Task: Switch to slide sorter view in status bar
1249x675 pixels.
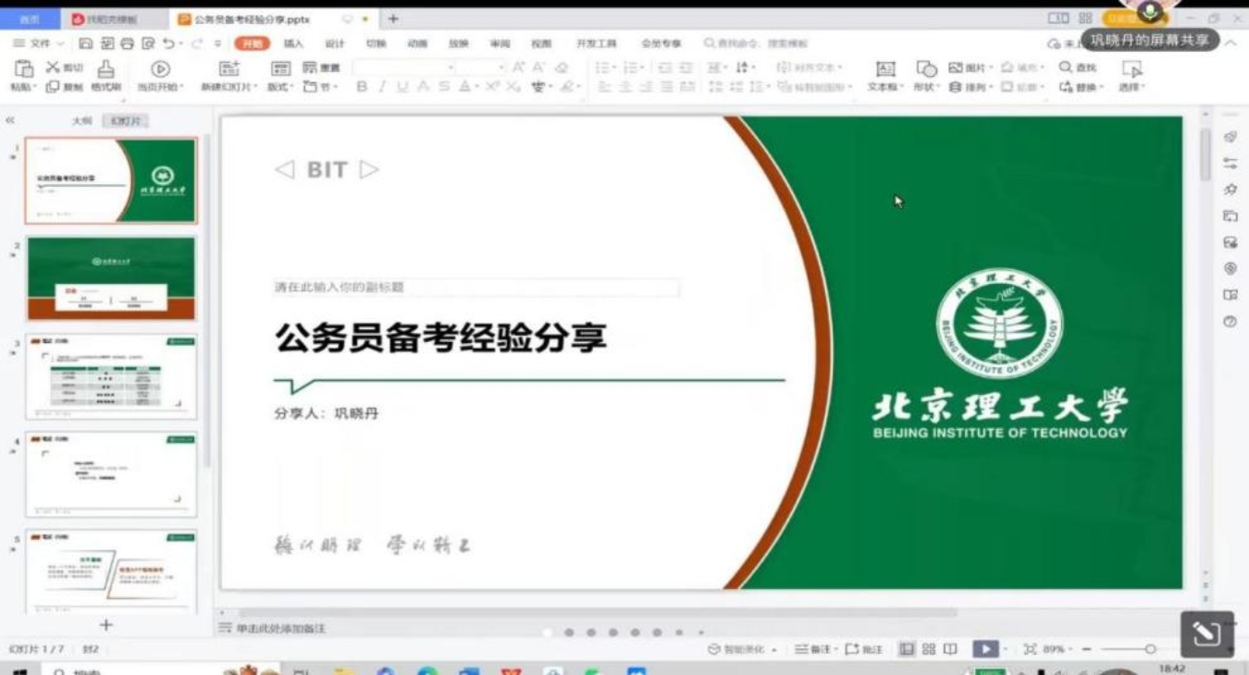Action: [x=929, y=649]
